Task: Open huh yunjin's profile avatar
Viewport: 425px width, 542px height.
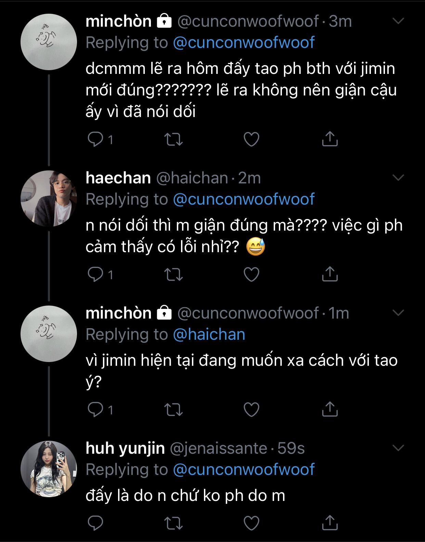Action: 49,469
